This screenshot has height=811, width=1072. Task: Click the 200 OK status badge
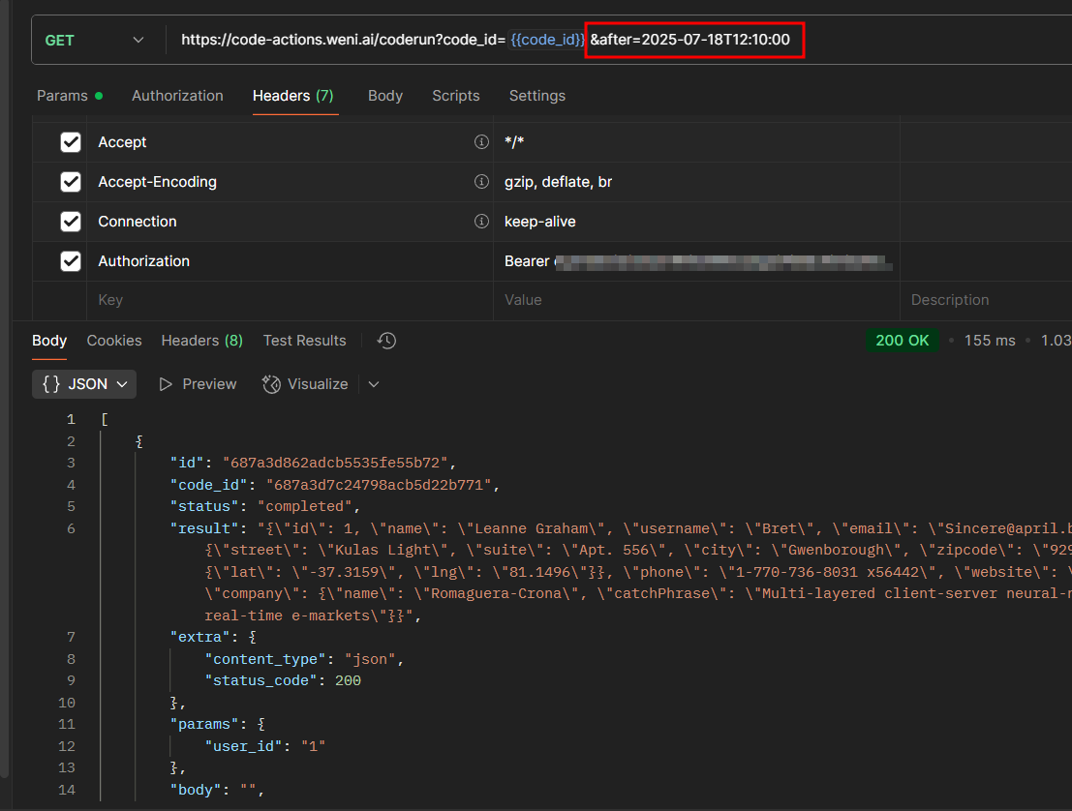903,340
